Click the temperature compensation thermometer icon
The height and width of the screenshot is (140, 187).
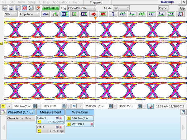(151, 106)
